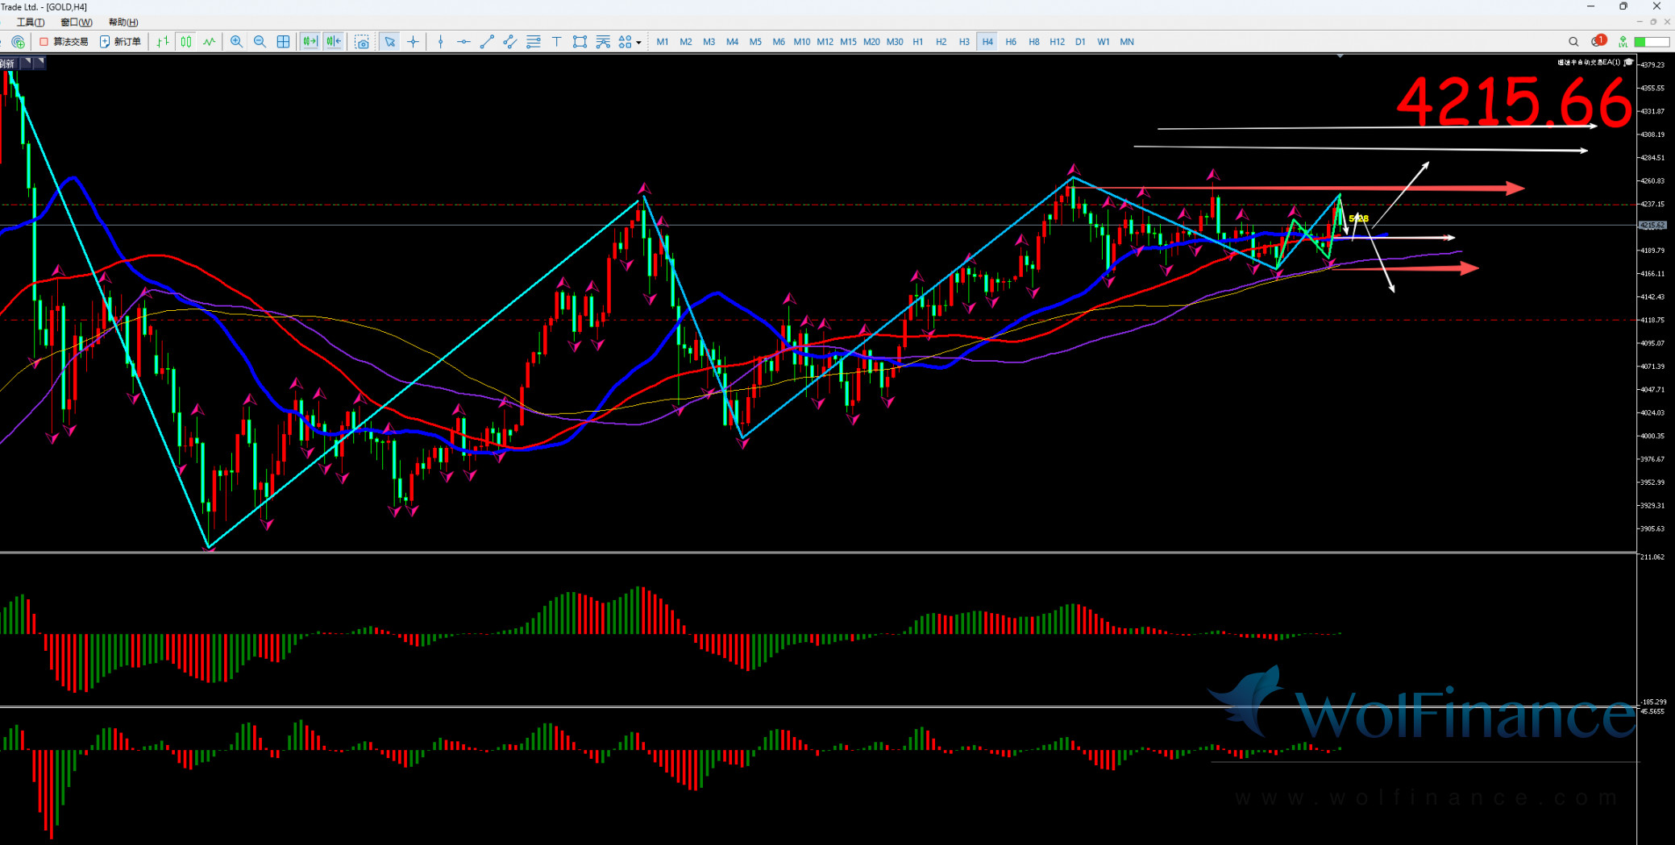
Task: Toggle chart shift from right edge
Action: 334,42
